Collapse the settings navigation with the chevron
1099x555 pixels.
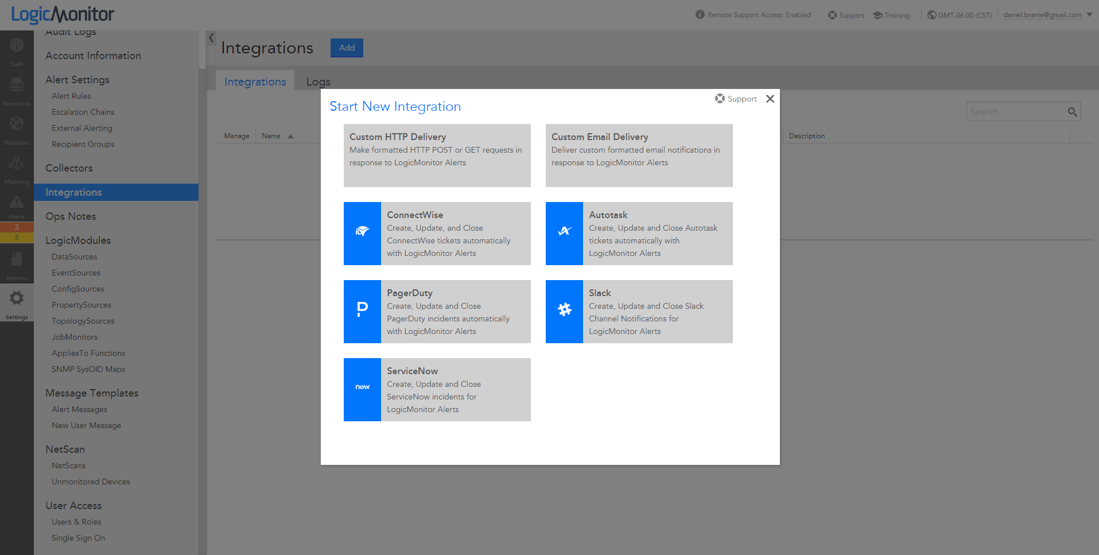(x=212, y=38)
